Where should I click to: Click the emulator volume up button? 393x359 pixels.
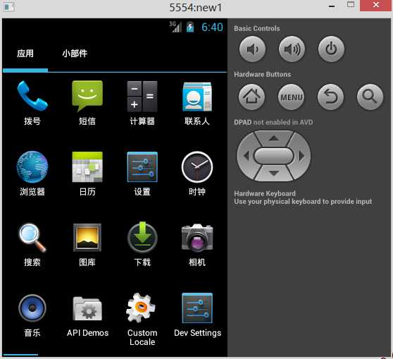tap(292, 49)
